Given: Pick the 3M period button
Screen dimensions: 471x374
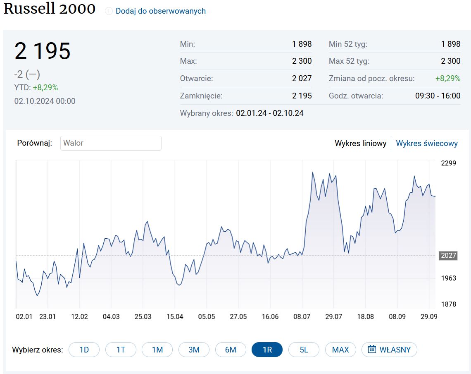Looking at the screenshot, I should (x=194, y=350).
